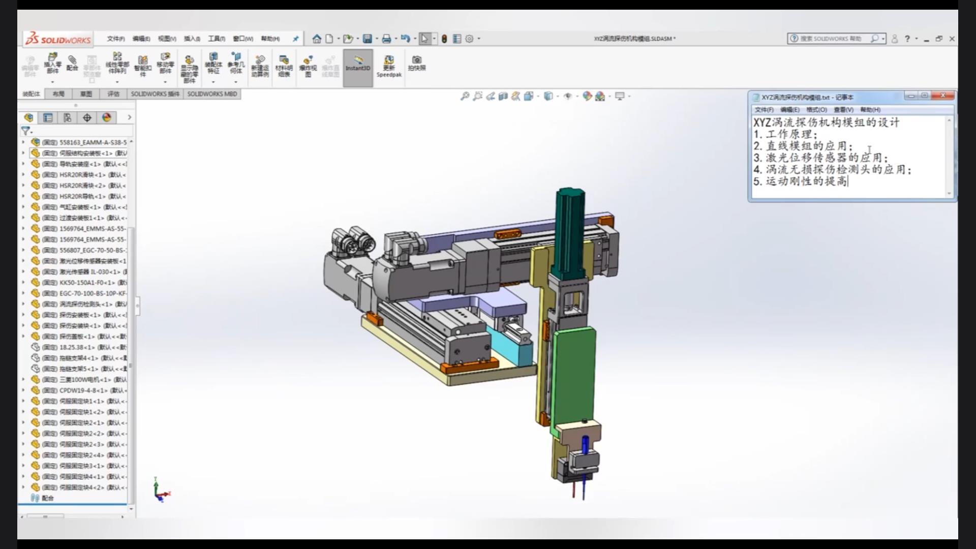
Task: Click the Exploded View (爆炸视图) tool
Action: 308,66
